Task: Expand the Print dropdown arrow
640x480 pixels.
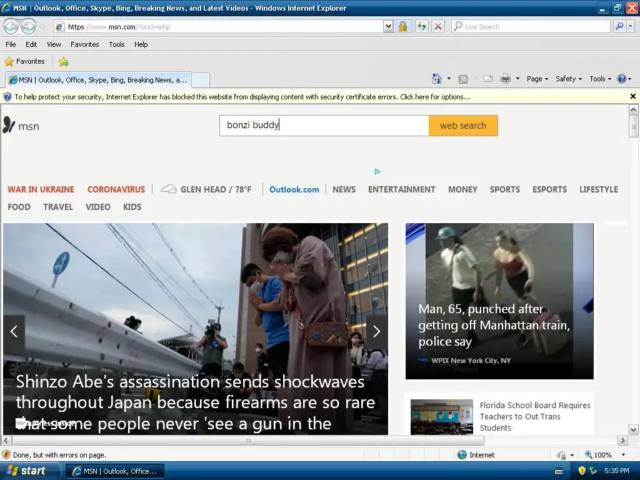Action: click(517, 79)
